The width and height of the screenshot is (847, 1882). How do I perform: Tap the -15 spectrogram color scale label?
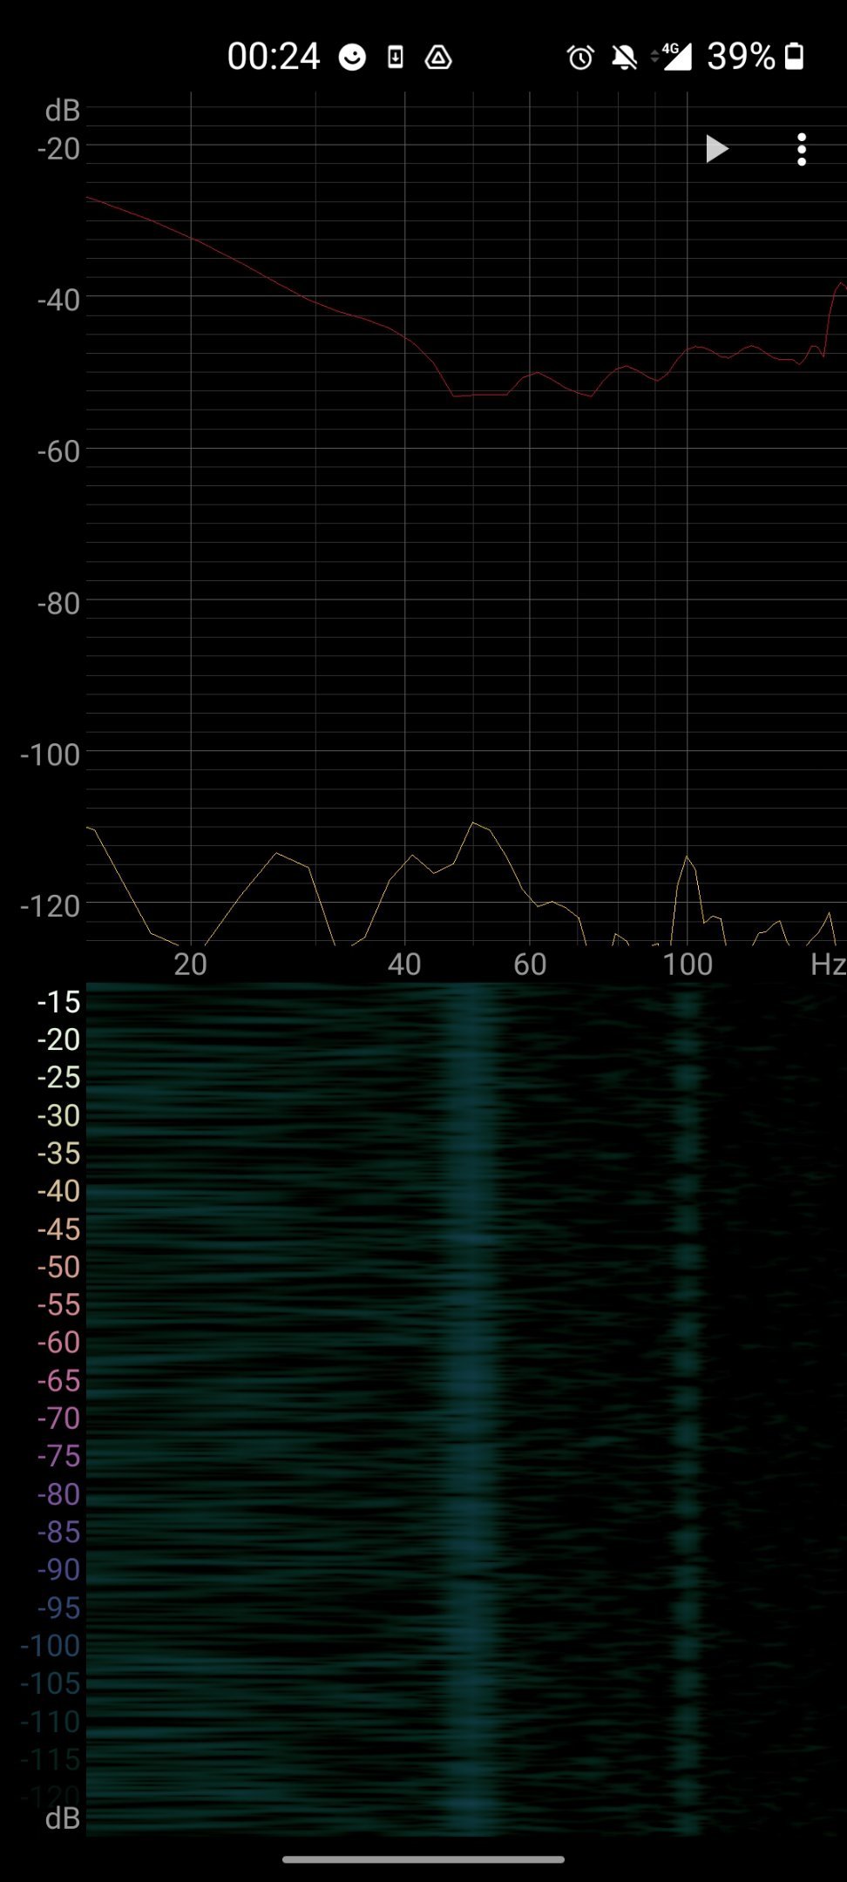pos(58,1003)
